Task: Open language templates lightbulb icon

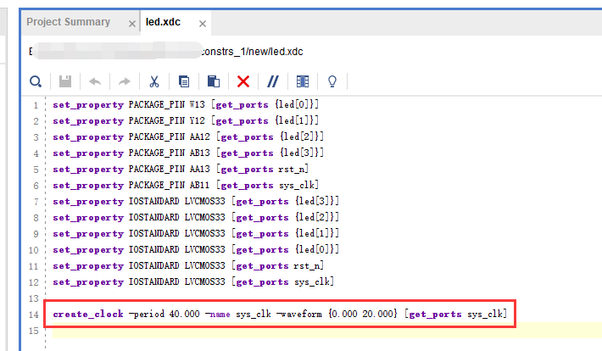Action: 332,81
